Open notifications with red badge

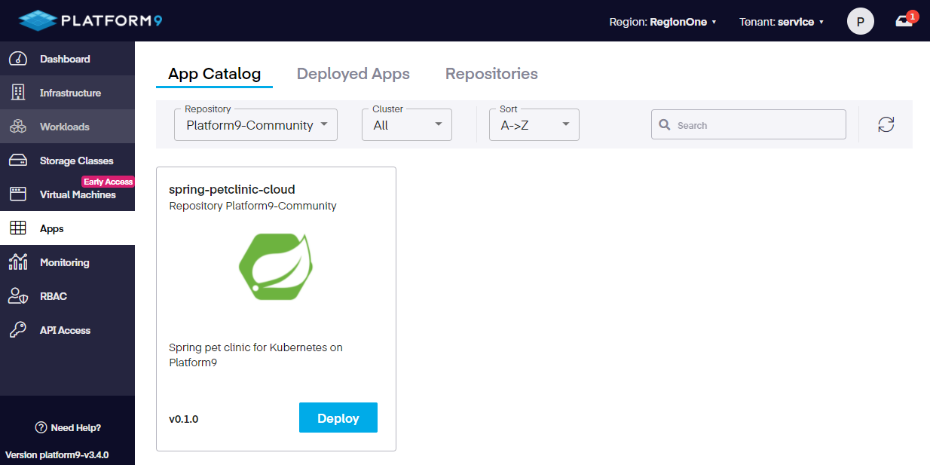pyautogui.click(x=907, y=20)
